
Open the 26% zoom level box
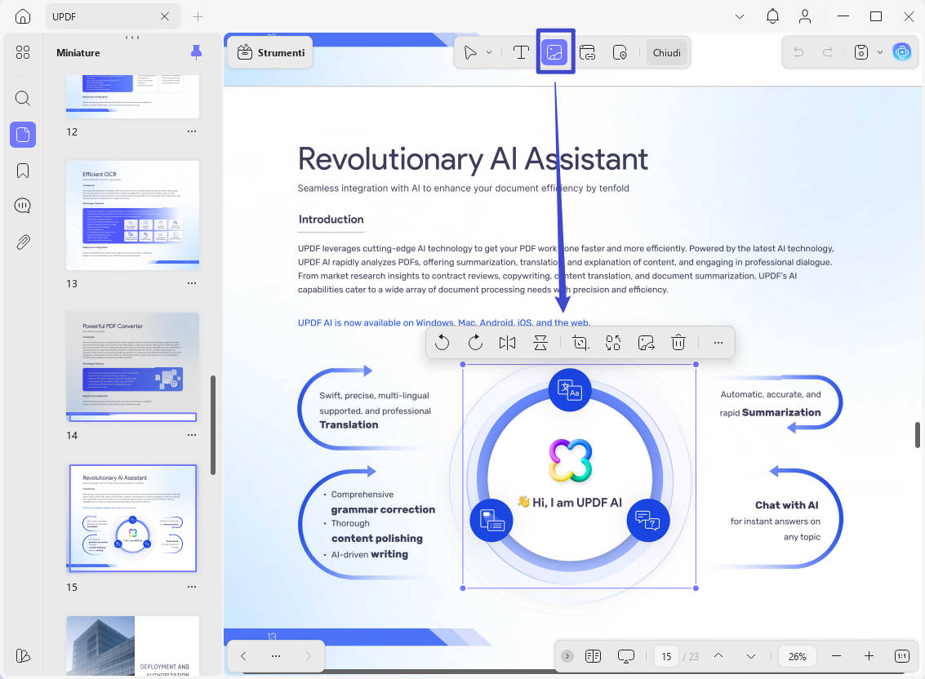pos(797,656)
